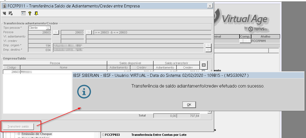Image resolution: width=306 pixels, height=138 pixels.
Task: Click grid scrollbar down arrow
Action: pyautogui.click(x=210, y=112)
